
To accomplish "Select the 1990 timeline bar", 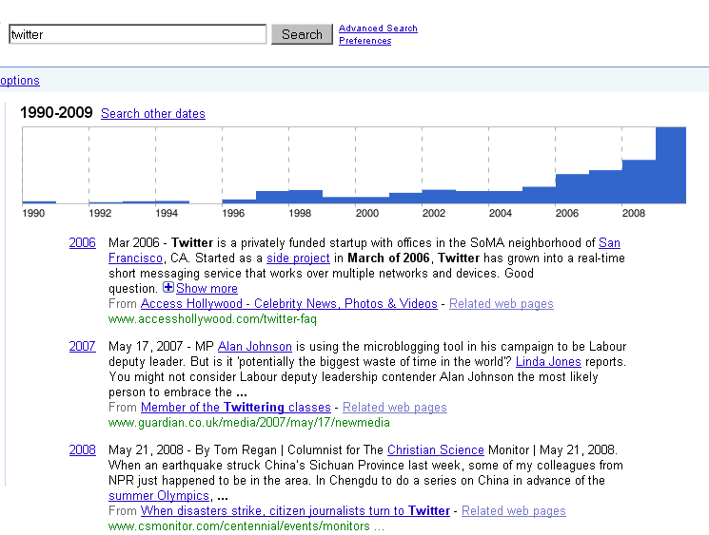I will coord(39,202).
